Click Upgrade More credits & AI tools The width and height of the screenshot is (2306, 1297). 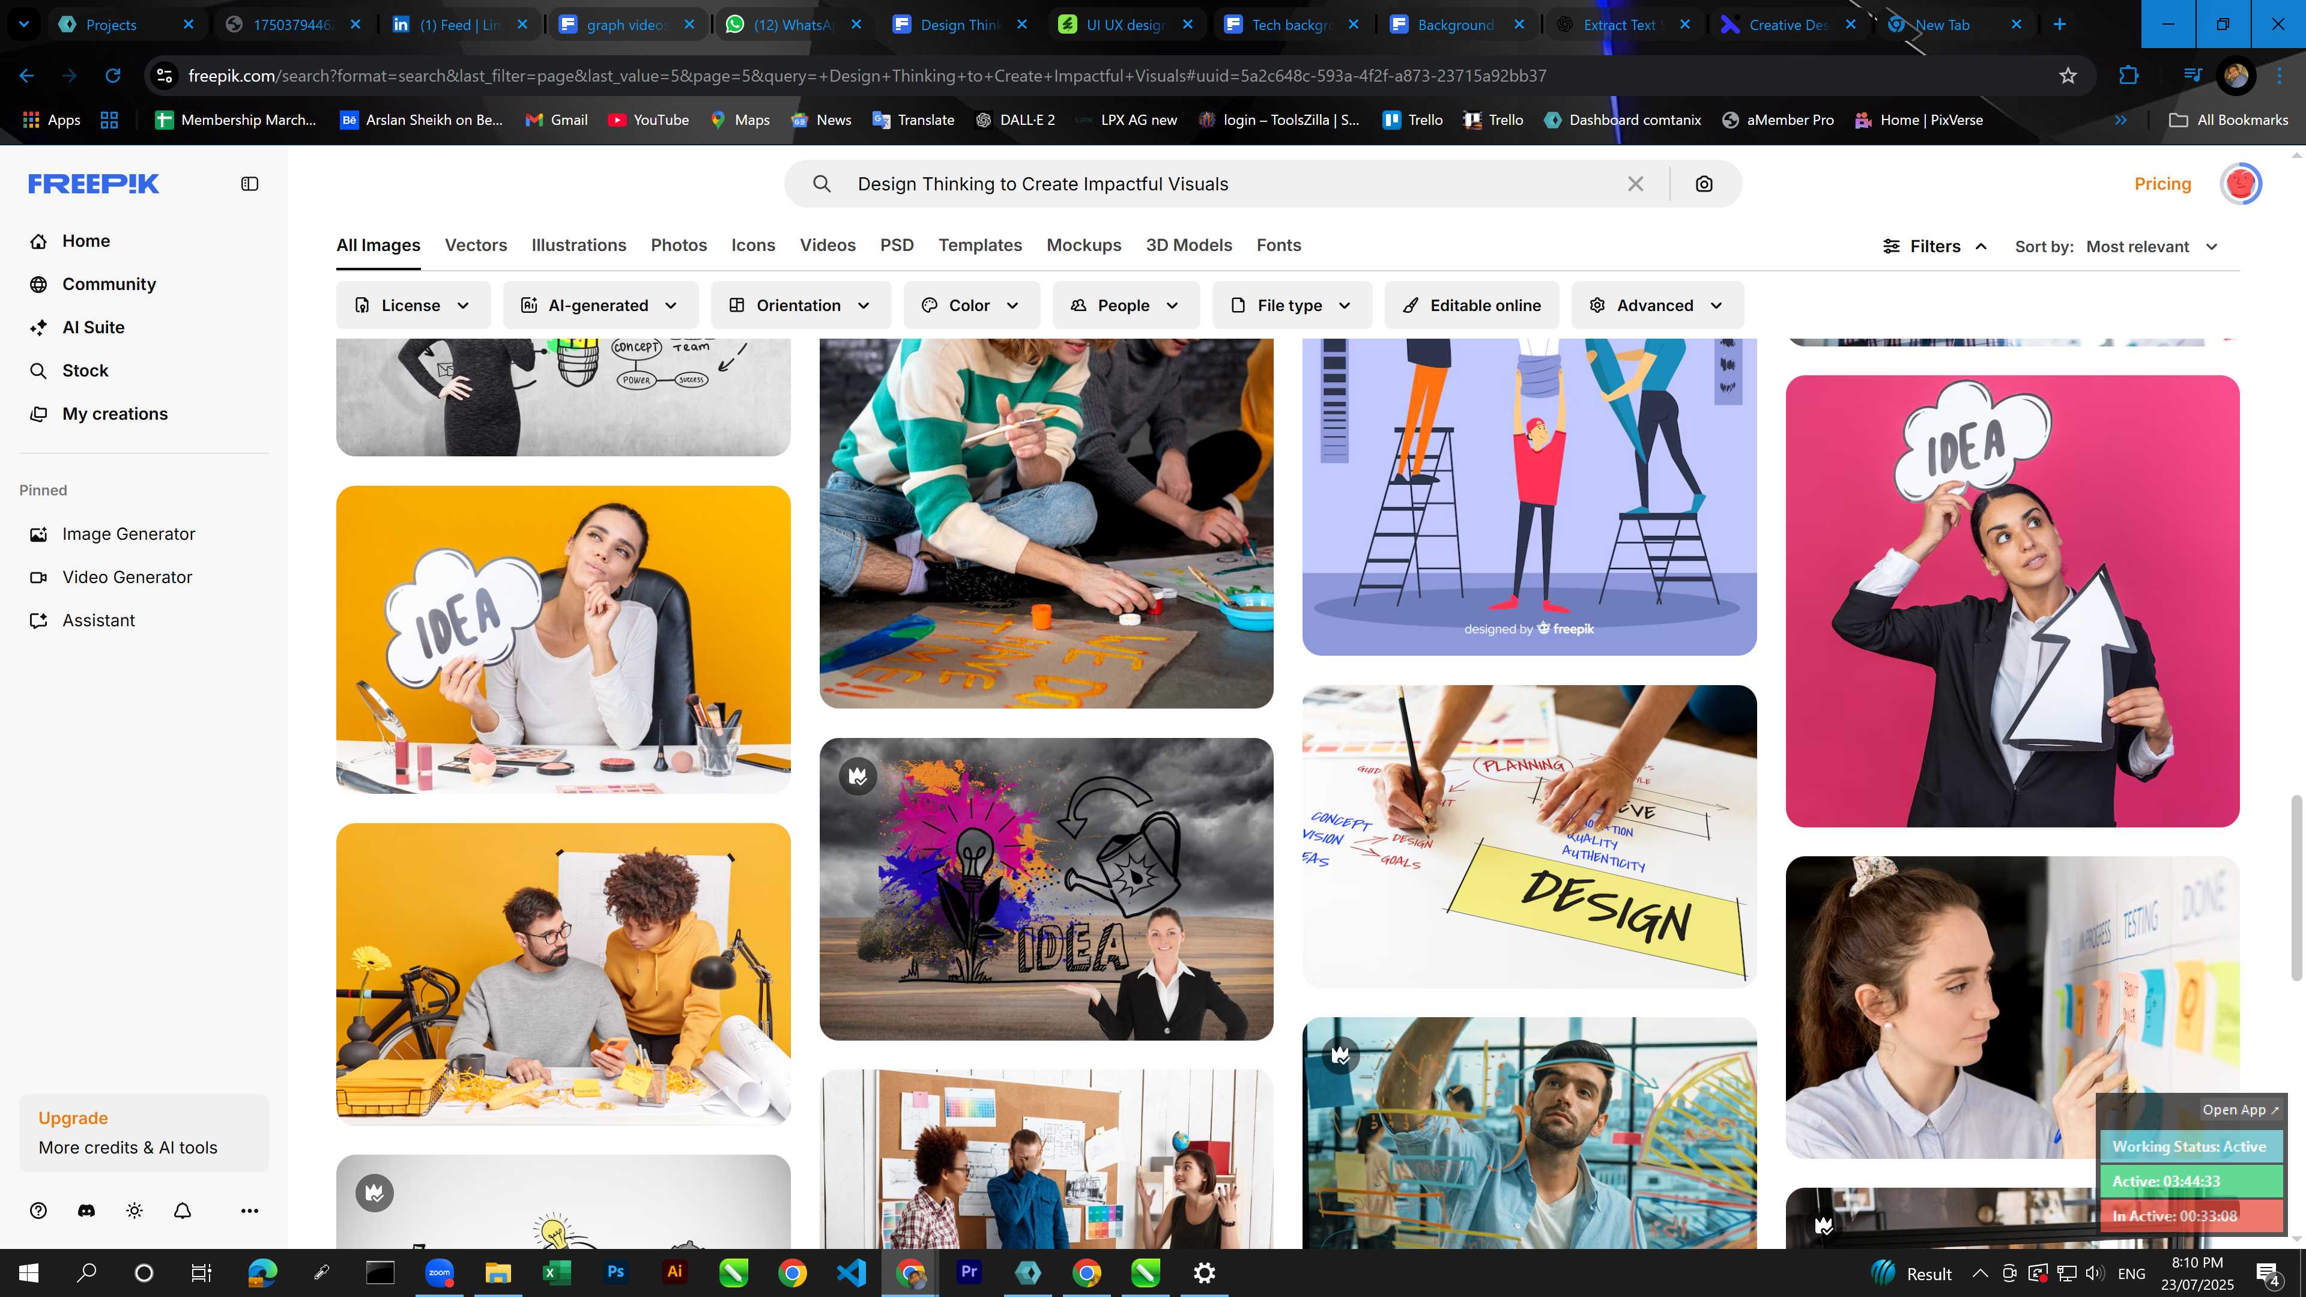[144, 1132]
